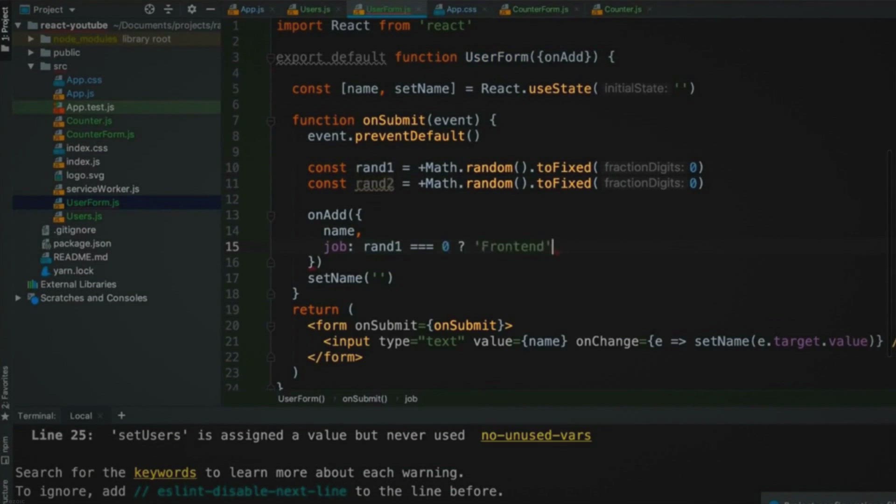Open Project panel settings with gear icon

coord(191,9)
